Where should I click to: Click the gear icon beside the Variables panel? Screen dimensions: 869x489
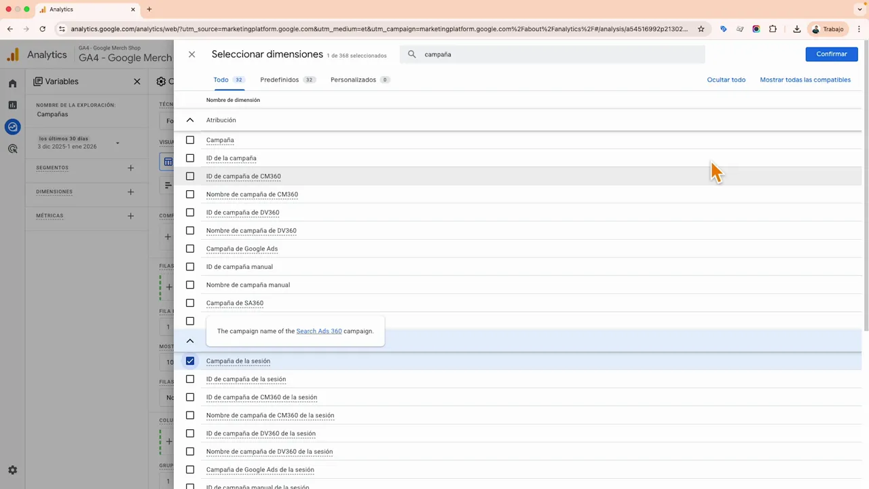pyautogui.click(x=161, y=81)
